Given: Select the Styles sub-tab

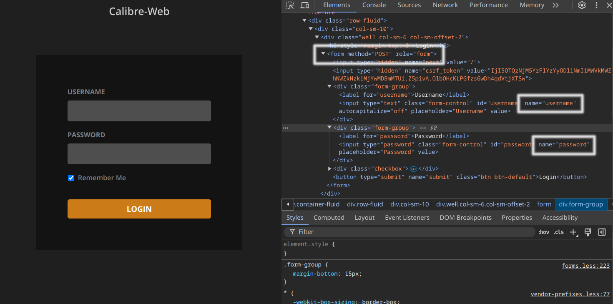Looking at the screenshot, I should pos(295,218).
